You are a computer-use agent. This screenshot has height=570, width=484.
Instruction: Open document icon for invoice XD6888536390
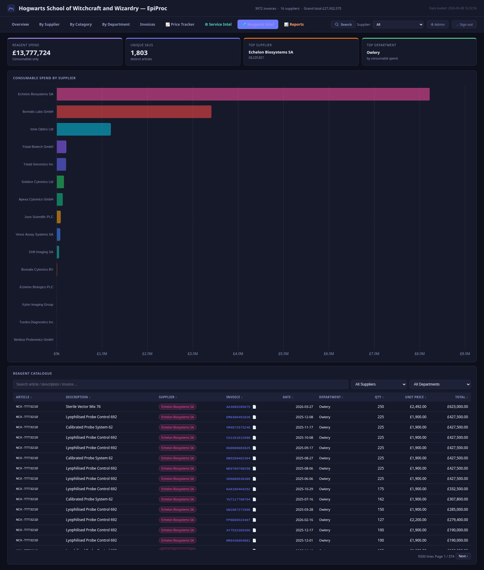click(x=254, y=479)
